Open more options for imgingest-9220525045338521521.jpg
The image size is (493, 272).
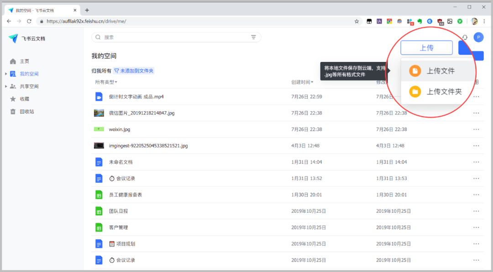click(x=476, y=146)
